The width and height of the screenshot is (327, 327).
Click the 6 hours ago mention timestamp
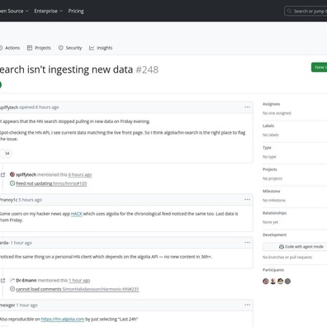80,174
